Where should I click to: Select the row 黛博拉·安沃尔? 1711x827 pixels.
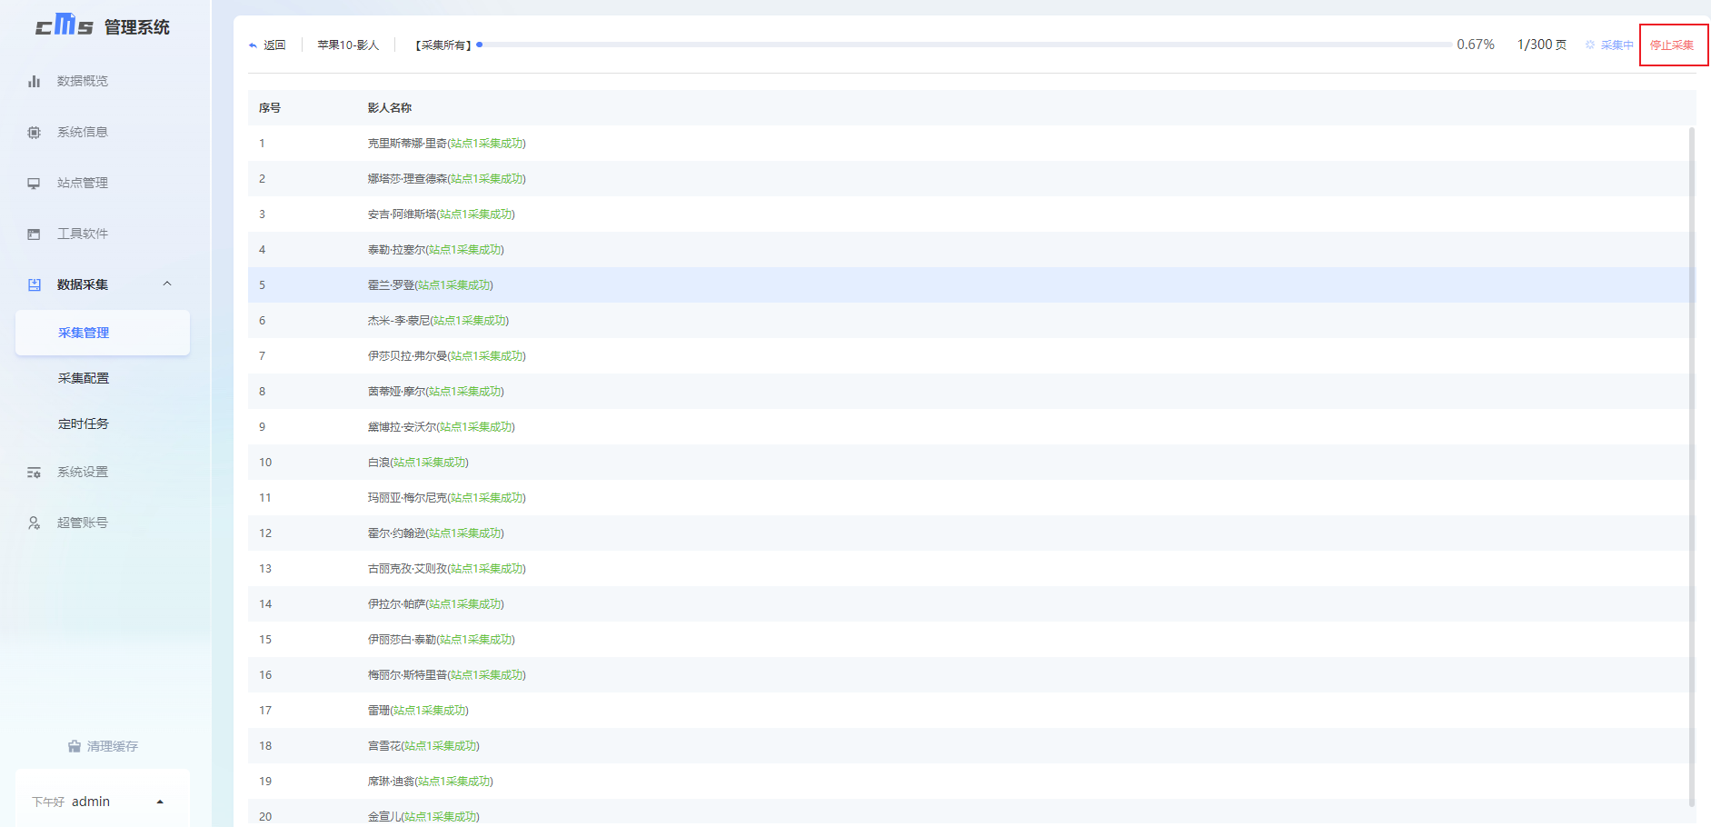971,426
